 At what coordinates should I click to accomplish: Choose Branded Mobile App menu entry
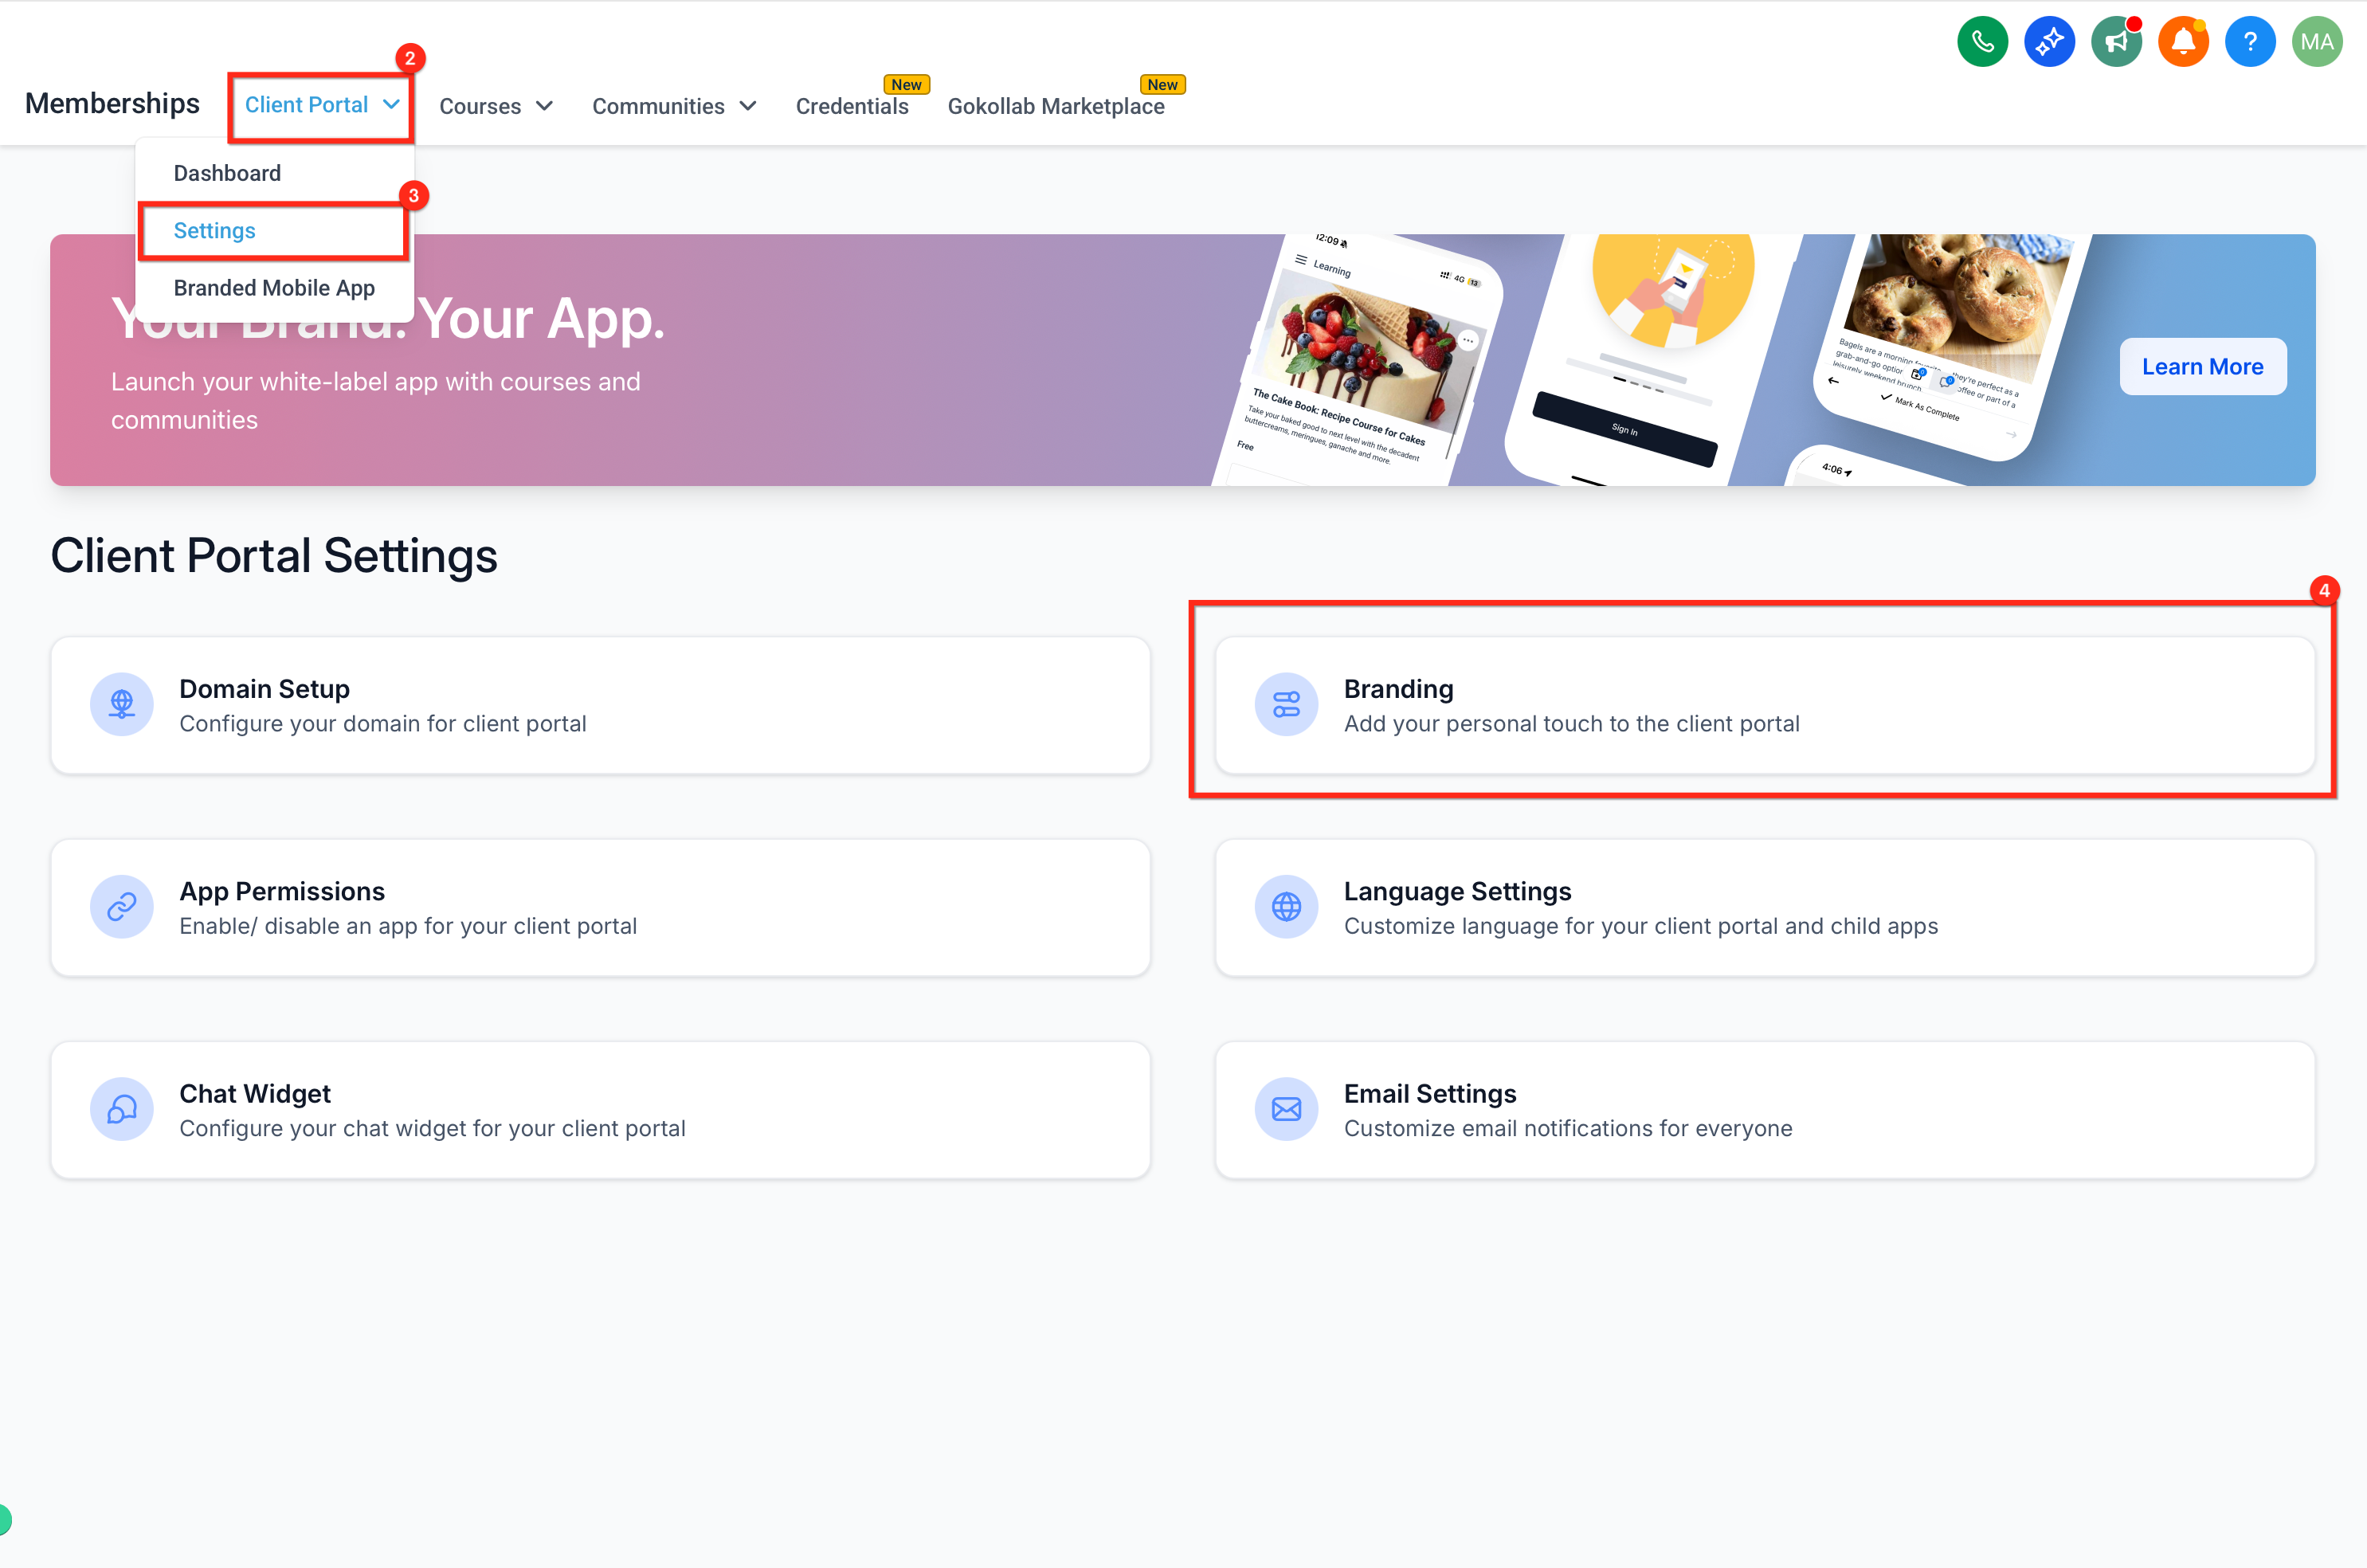tap(274, 288)
